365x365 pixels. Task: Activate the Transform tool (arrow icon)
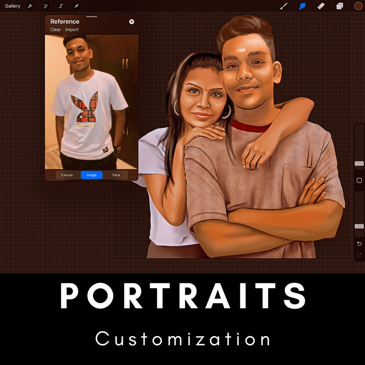tap(76, 6)
